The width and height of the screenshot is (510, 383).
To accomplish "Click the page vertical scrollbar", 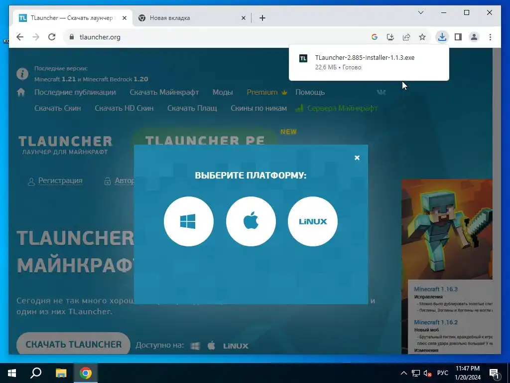I will 497,200.
